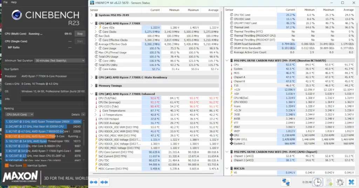Click the gauge icon next to CPU TDC Limit
Viewport: 359px width, 188px height.
[231, 15]
